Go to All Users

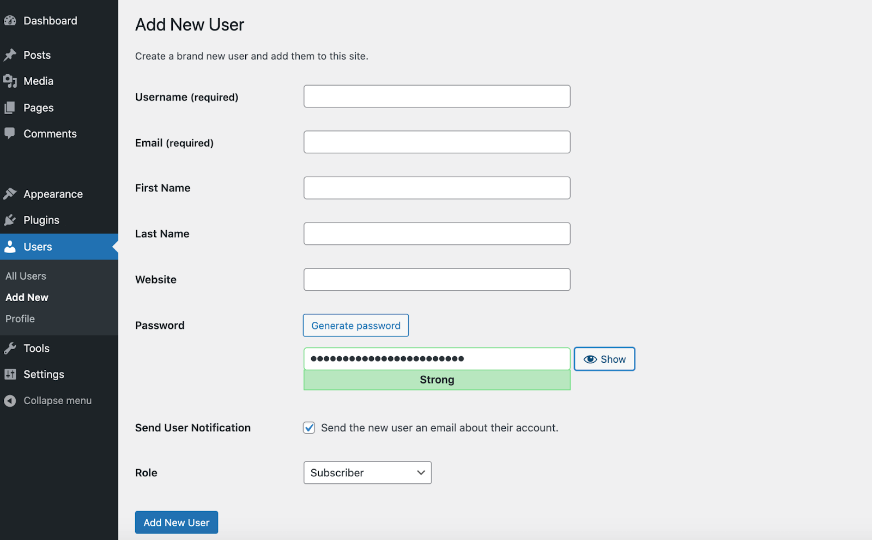pos(26,275)
